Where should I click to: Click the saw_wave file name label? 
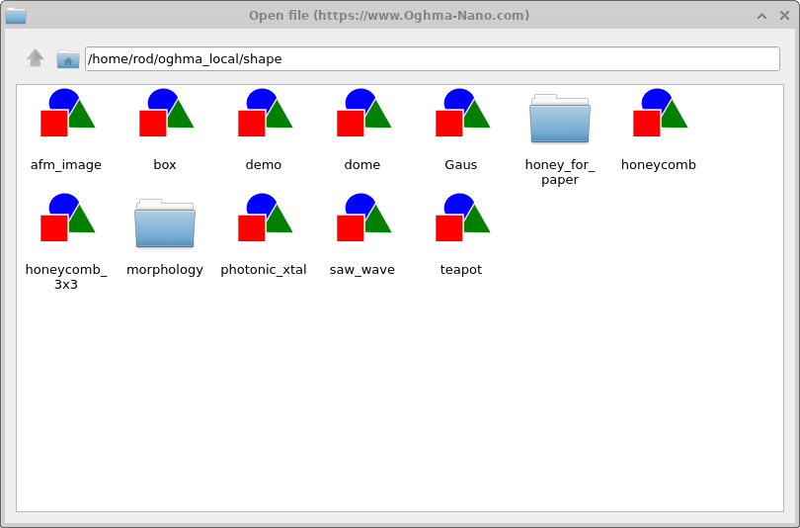(x=362, y=270)
